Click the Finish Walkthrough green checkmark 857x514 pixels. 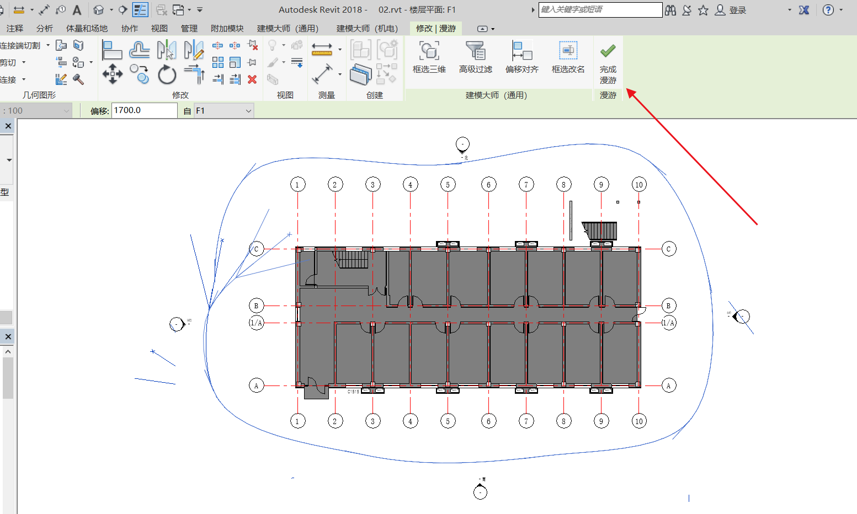coord(608,51)
